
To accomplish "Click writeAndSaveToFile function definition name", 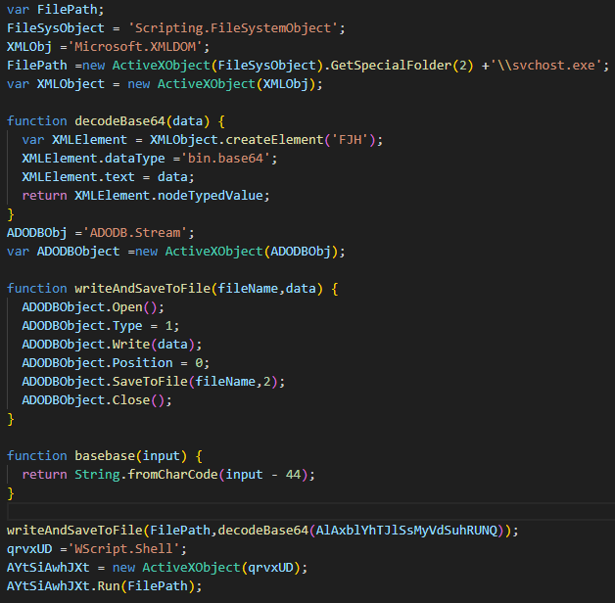I will pyautogui.click(x=143, y=289).
